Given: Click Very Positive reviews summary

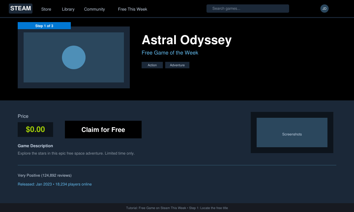Looking at the screenshot, I should (45, 175).
